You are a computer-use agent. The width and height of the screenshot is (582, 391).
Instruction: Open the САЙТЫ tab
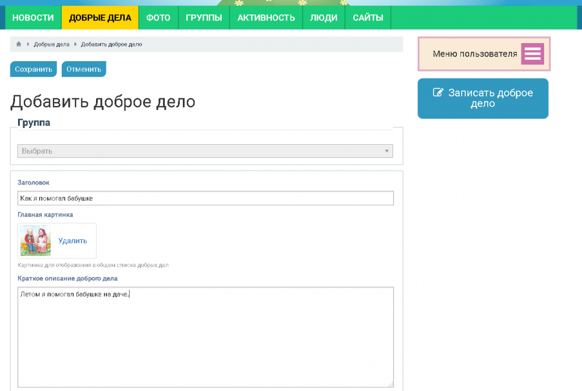point(368,18)
